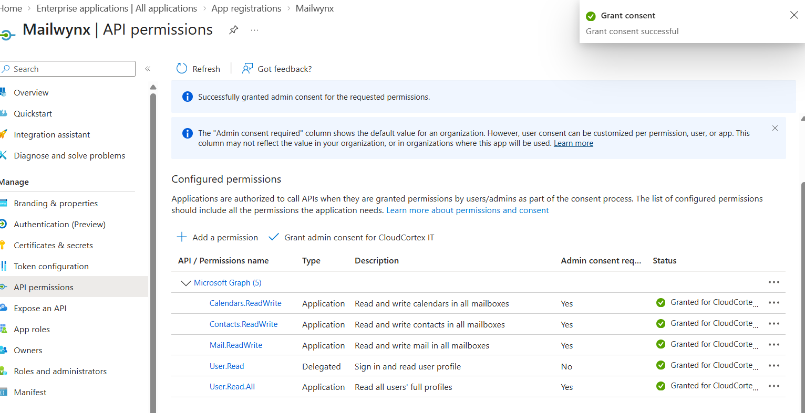
Task: Click the Mail.ReadWrite permission link
Action: click(x=236, y=345)
